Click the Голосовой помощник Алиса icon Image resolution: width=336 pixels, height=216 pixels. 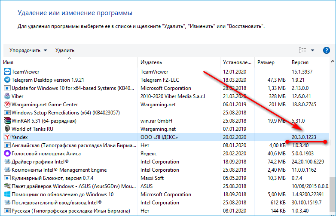pos(6,154)
